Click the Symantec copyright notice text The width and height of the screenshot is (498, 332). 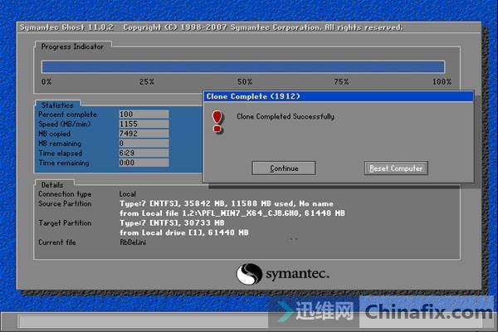263,27
